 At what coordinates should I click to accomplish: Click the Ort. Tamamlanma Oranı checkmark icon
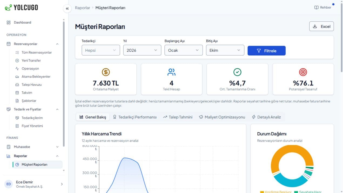click(x=237, y=72)
